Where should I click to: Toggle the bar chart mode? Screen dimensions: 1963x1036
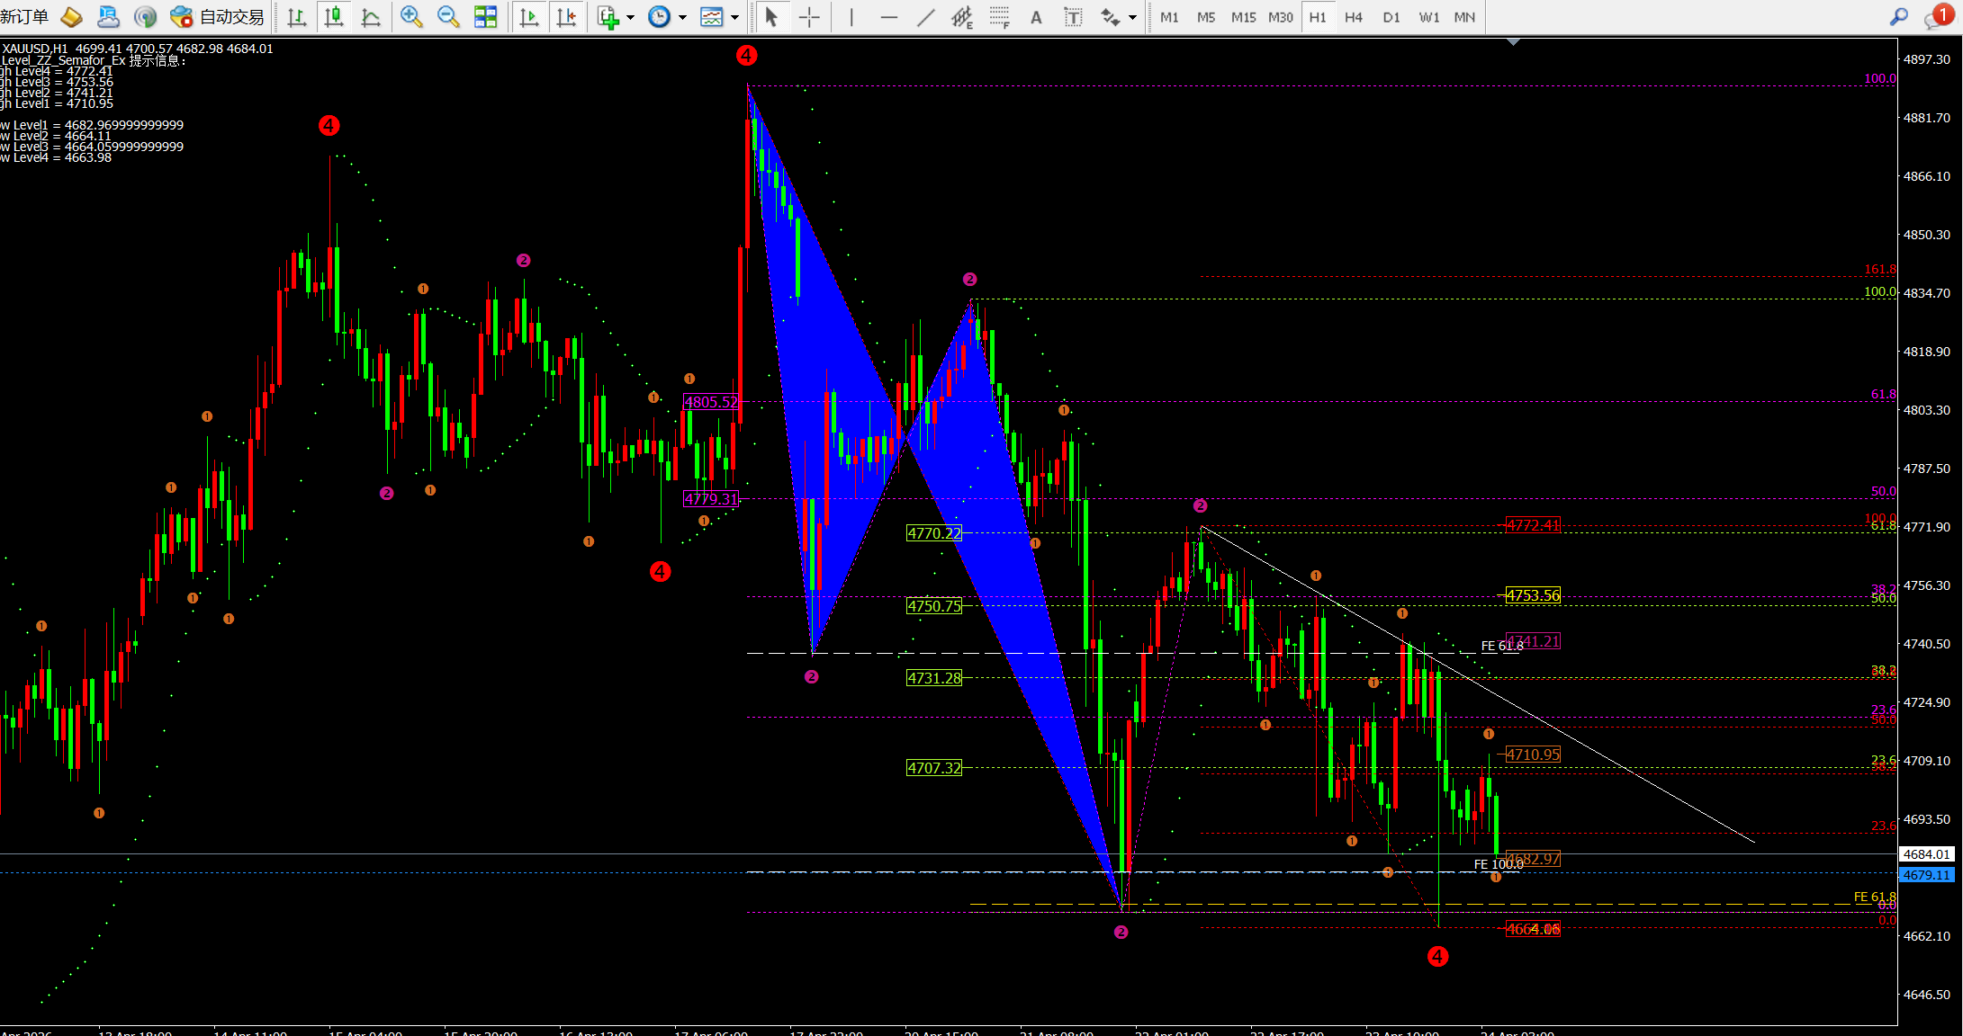click(297, 17)
